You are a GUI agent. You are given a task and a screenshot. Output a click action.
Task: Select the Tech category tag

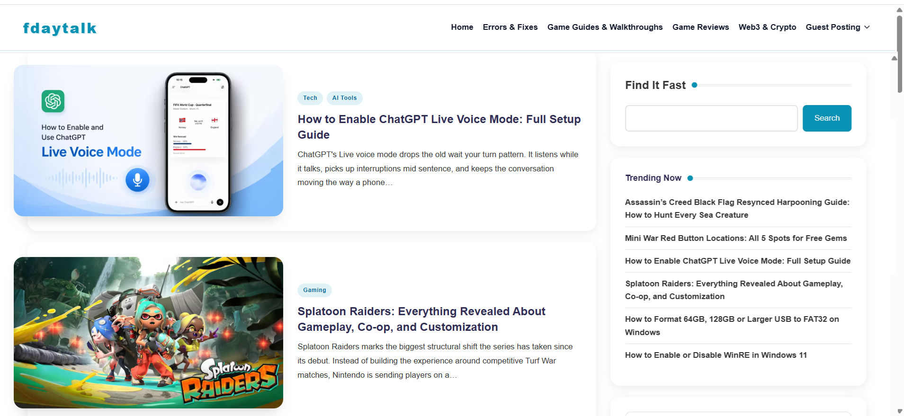coord(310,98)
